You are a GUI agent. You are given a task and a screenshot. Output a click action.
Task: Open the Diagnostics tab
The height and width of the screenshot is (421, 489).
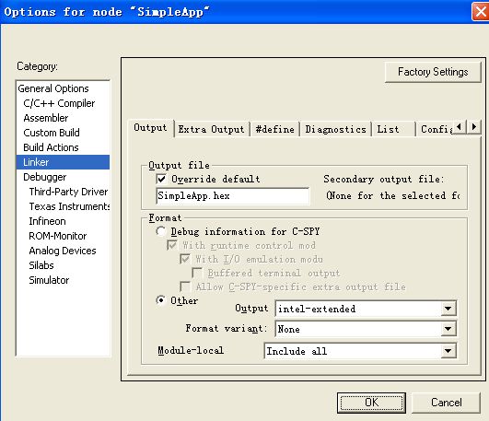point(335,129)
